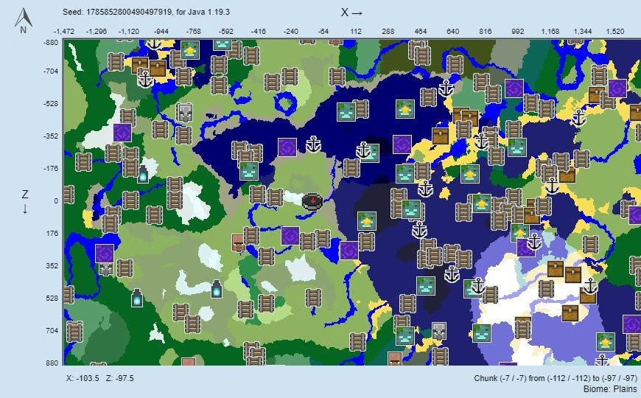Click the shipwreck anchor on the north coast

(x=446, y=88)
